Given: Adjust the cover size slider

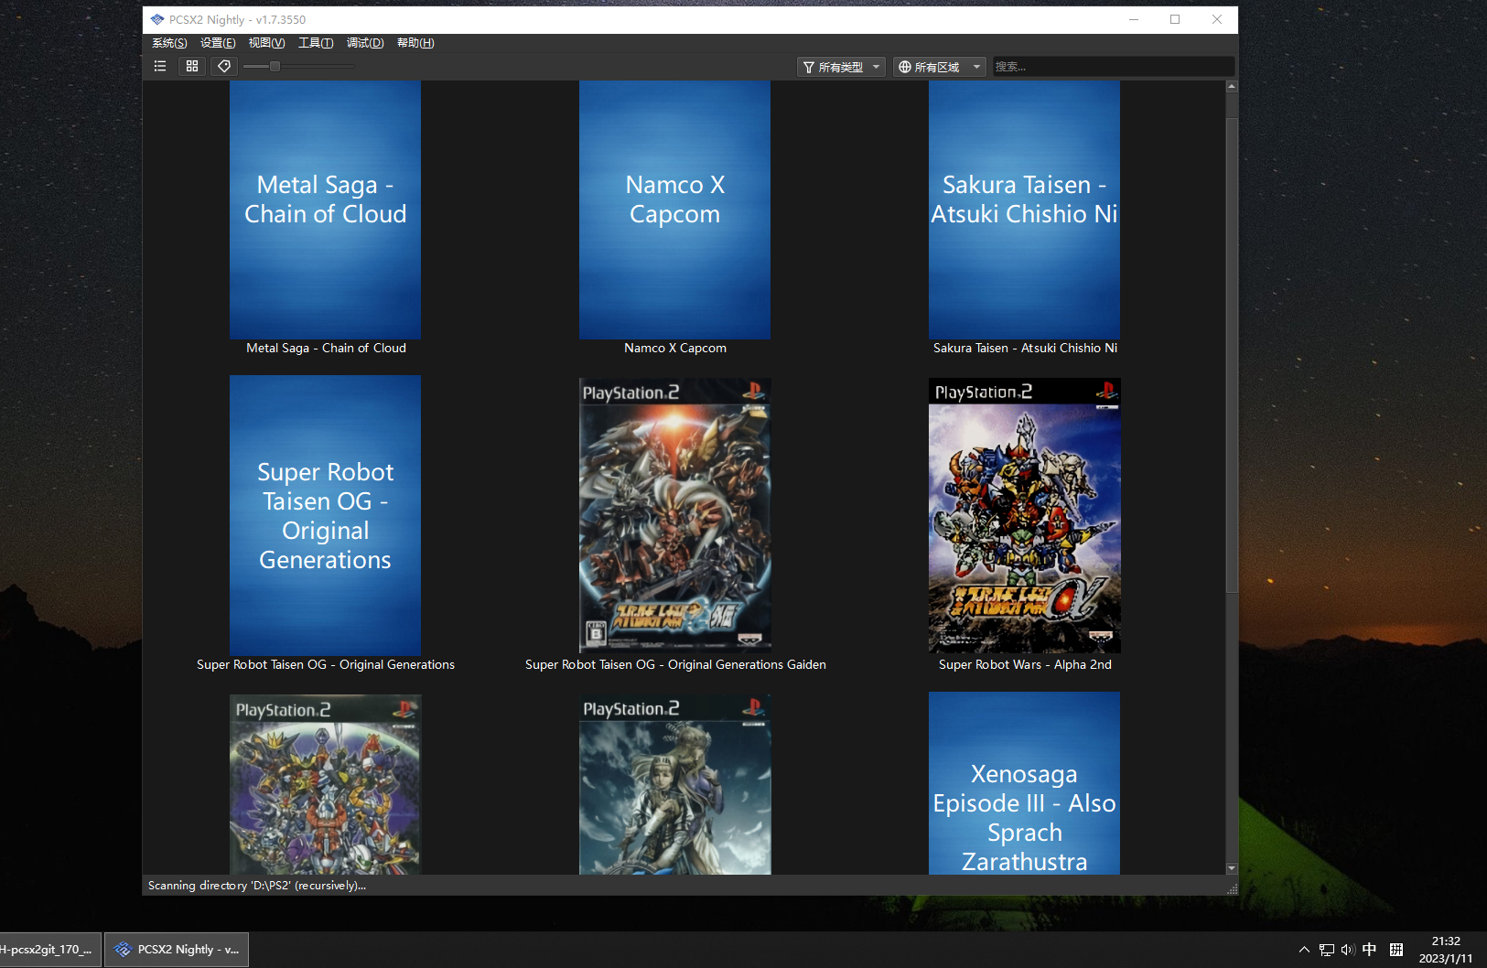Looking at the screenshot, I should tap(275, 66).
